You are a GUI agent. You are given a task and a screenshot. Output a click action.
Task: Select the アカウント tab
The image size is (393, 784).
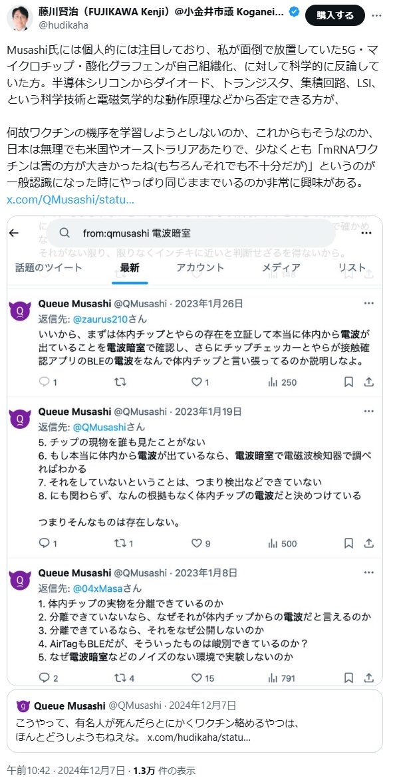201,267
